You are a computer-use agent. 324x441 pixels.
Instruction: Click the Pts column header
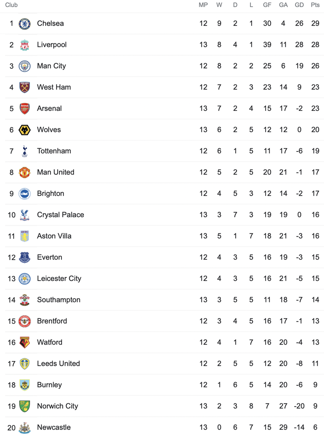tap(315, 5)
